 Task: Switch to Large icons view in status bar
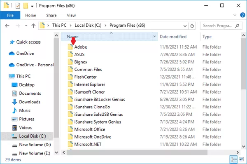pos(241,159)
